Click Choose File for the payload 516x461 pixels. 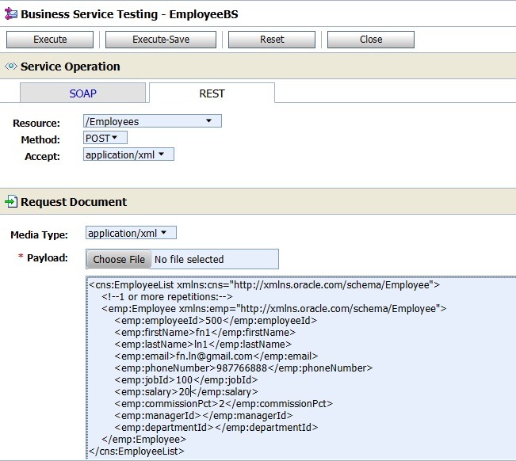(119, 259)
